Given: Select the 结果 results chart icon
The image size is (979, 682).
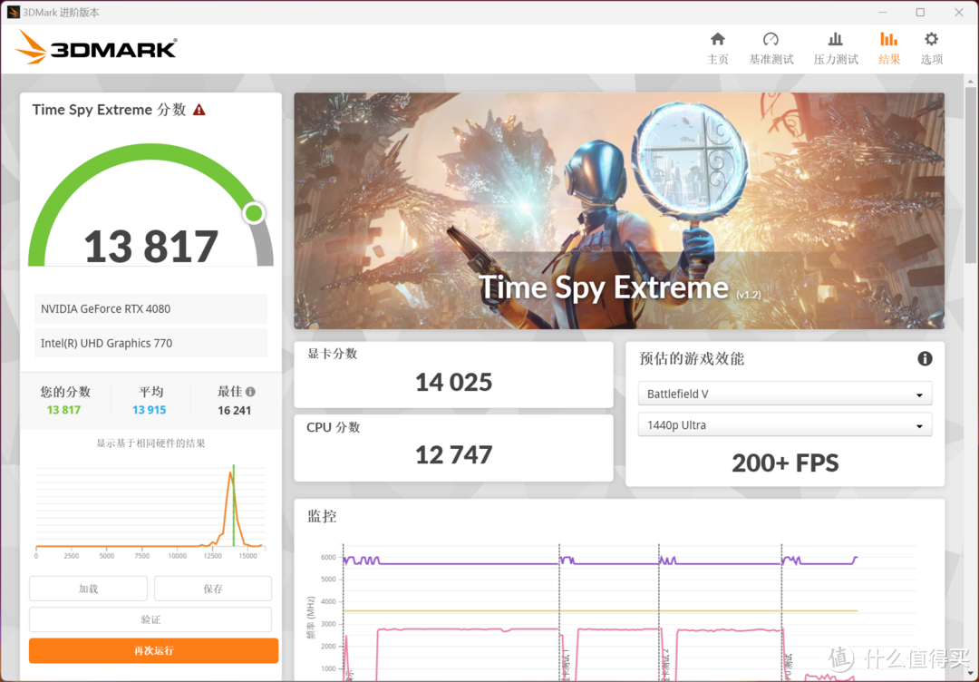Looking at the screenshot, I should tap(888, 39).
